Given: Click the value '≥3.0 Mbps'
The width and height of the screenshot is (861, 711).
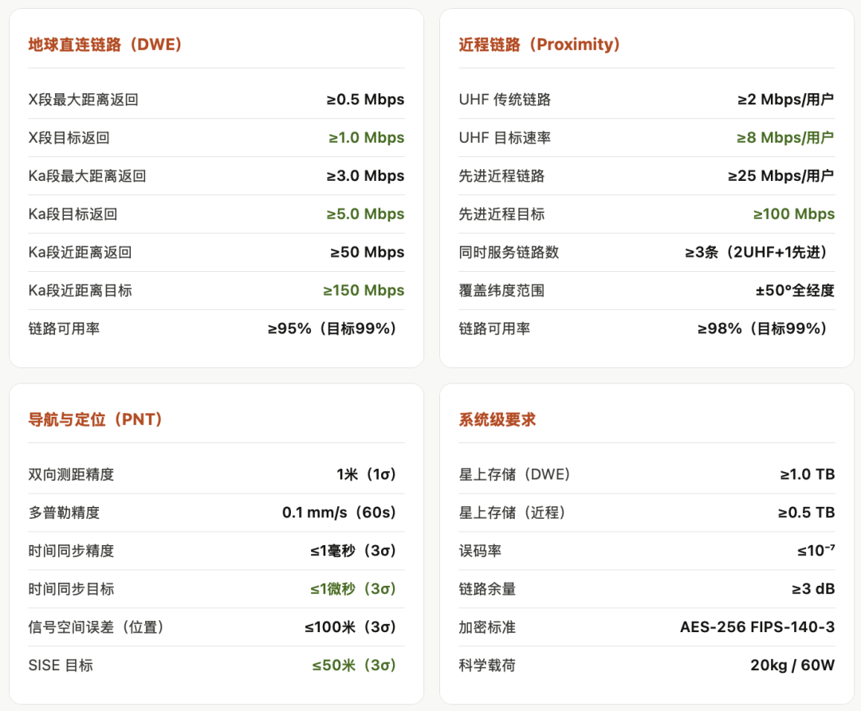Looking at the screenshot, I should [x=365, y=175].
